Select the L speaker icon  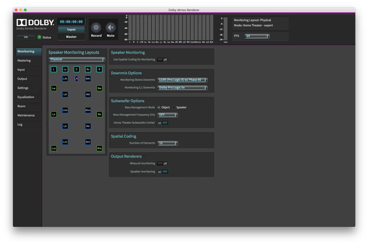point(54,69)
